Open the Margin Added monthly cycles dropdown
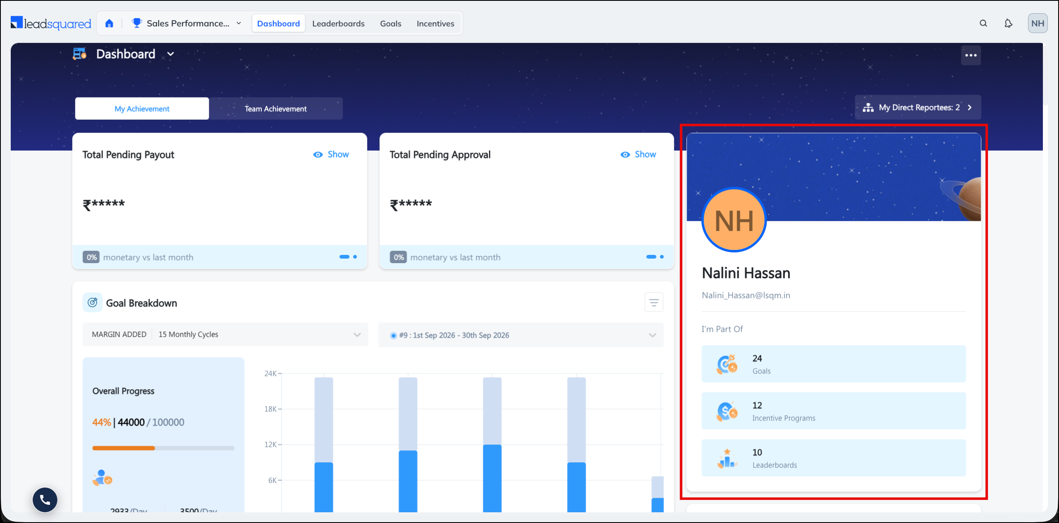This screenshot has height=523, width=1059. [x=225, y=335]
